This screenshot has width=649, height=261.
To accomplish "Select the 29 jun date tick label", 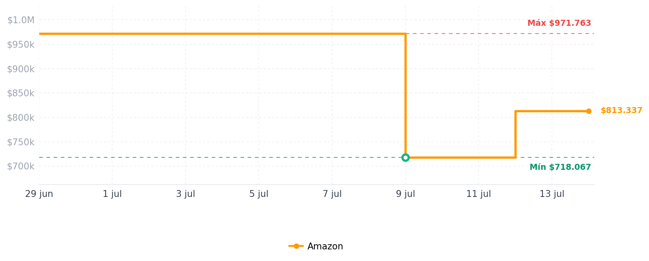I will click(x=39, y=194).
